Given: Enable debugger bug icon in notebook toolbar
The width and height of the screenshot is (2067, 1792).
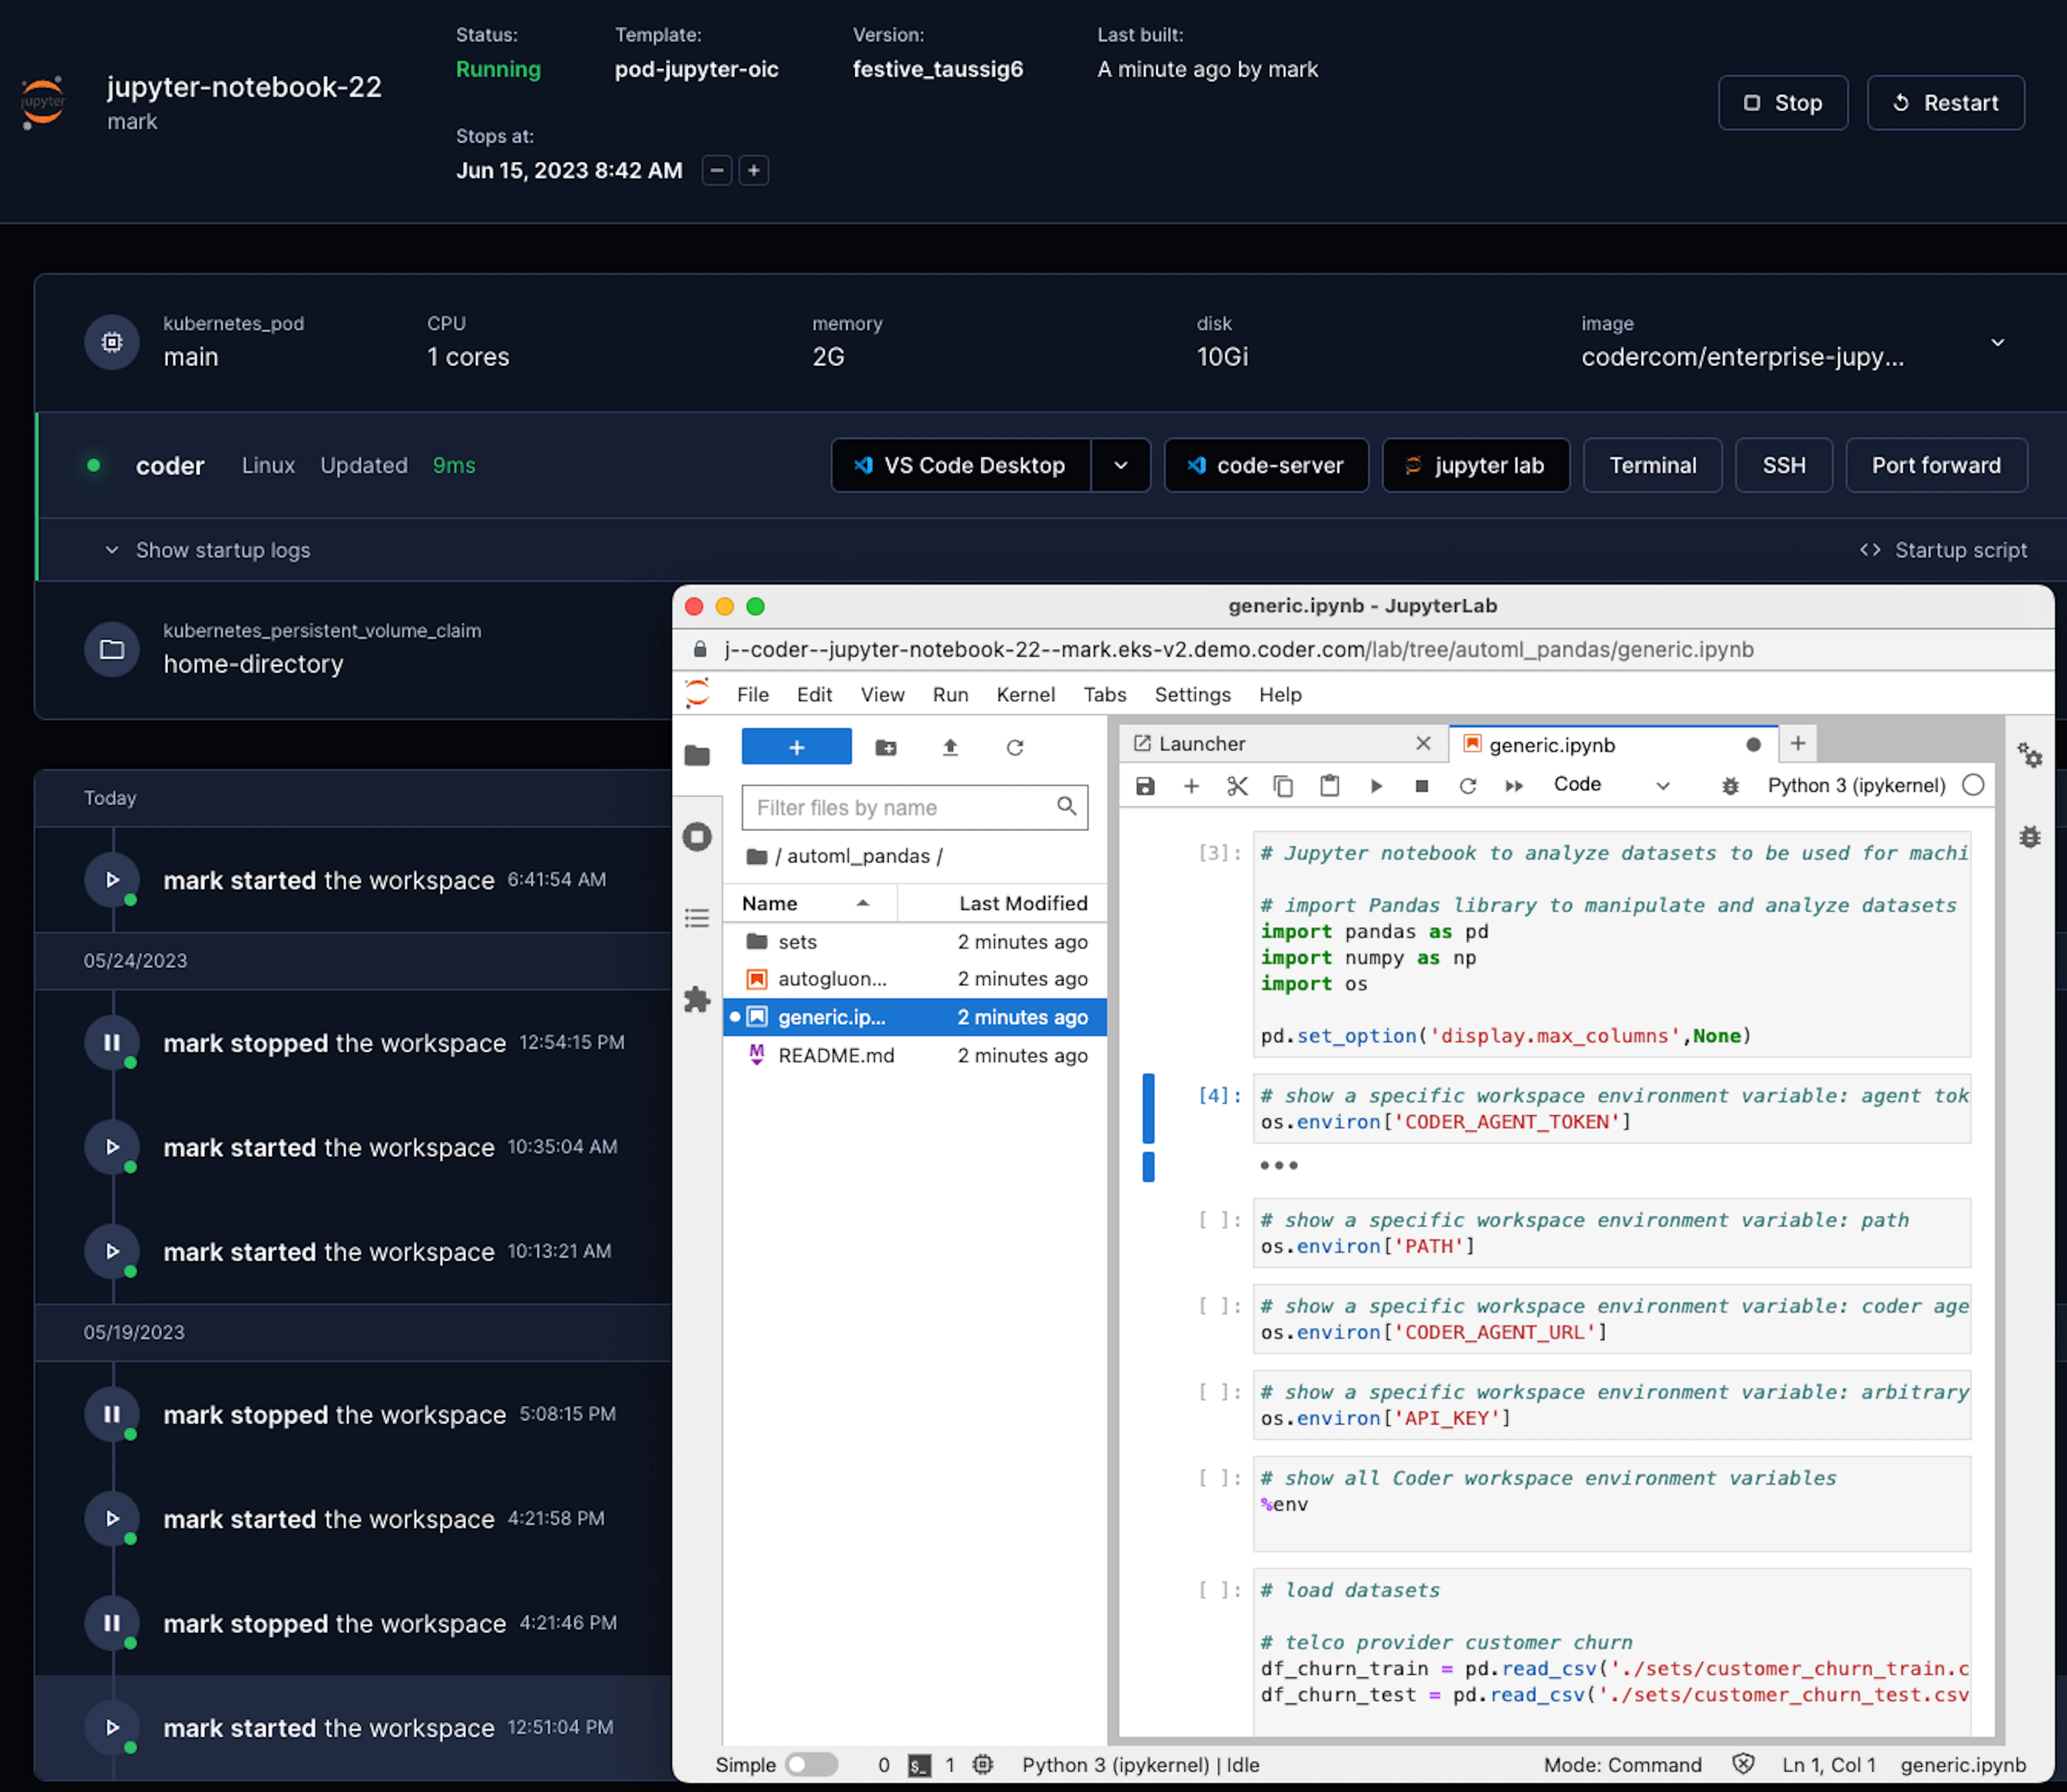Looking at the screenshot, I should (1730, 786).
